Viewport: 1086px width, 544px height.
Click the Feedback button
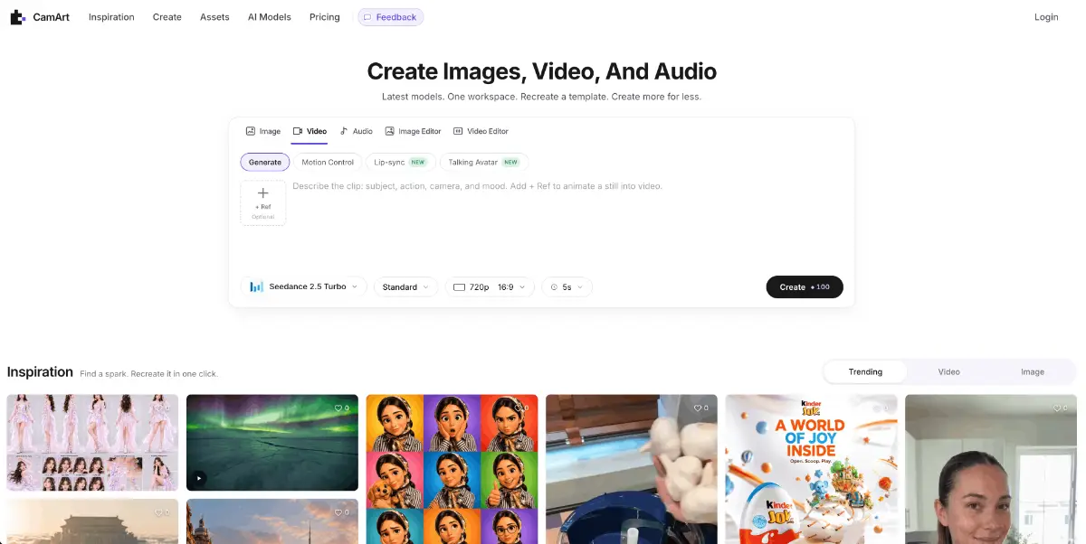[x=391, y=17]
